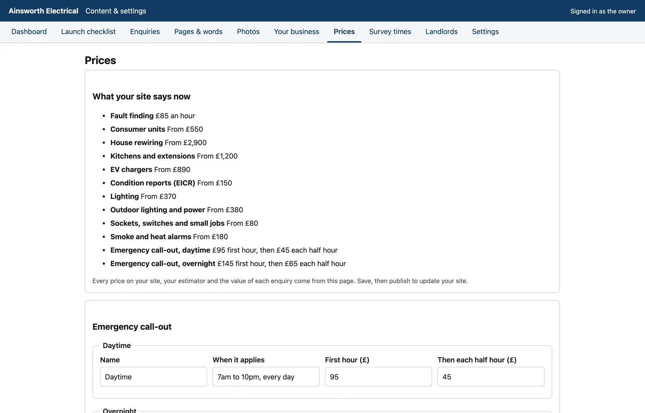The height and width of the screenshot is (413, 645).
Task: Open the Photos tab
Action: [x=248, y=31]
